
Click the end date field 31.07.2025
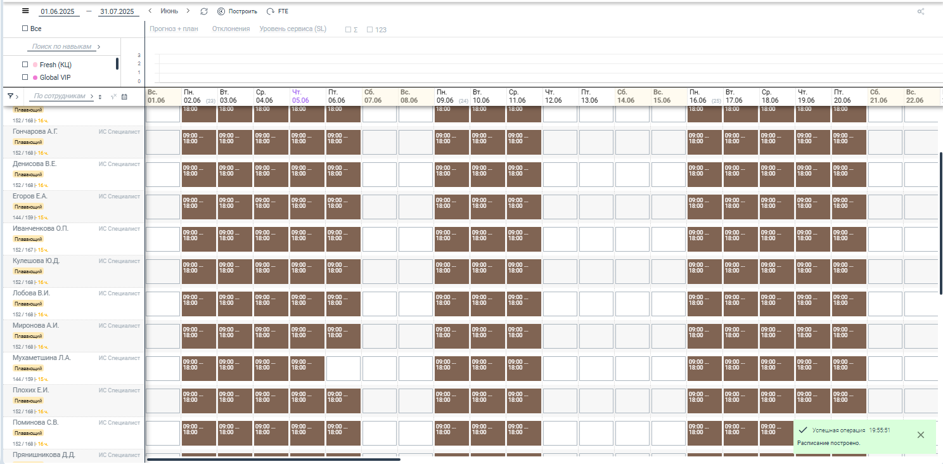[117, 11]
